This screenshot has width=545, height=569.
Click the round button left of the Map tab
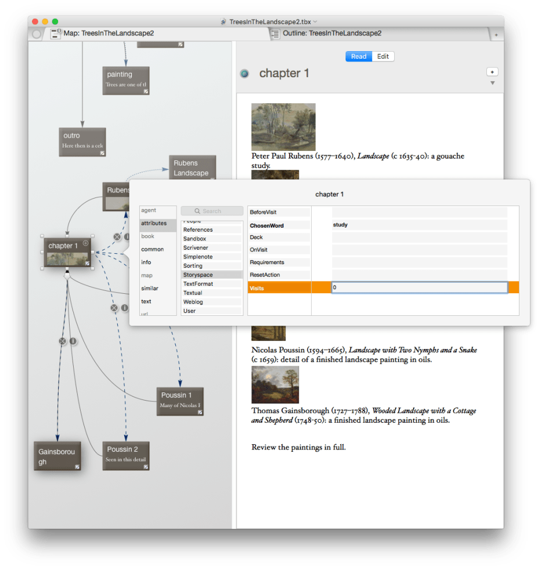point(37,34)
